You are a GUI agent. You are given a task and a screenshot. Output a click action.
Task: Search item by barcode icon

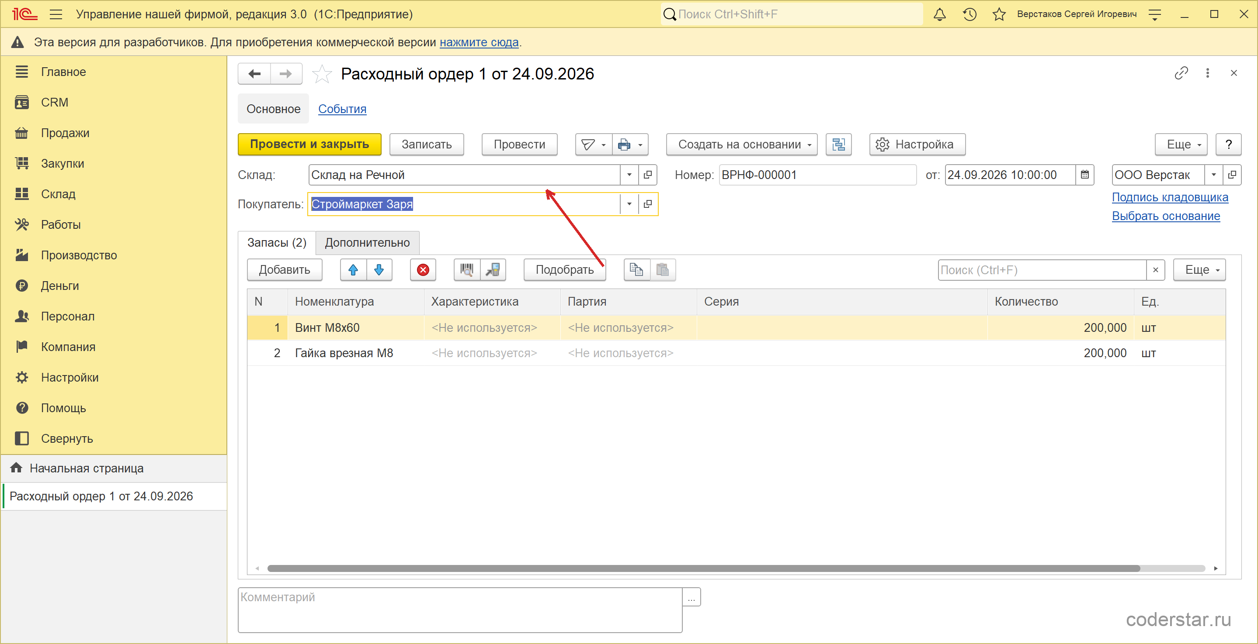pos(467,270)
